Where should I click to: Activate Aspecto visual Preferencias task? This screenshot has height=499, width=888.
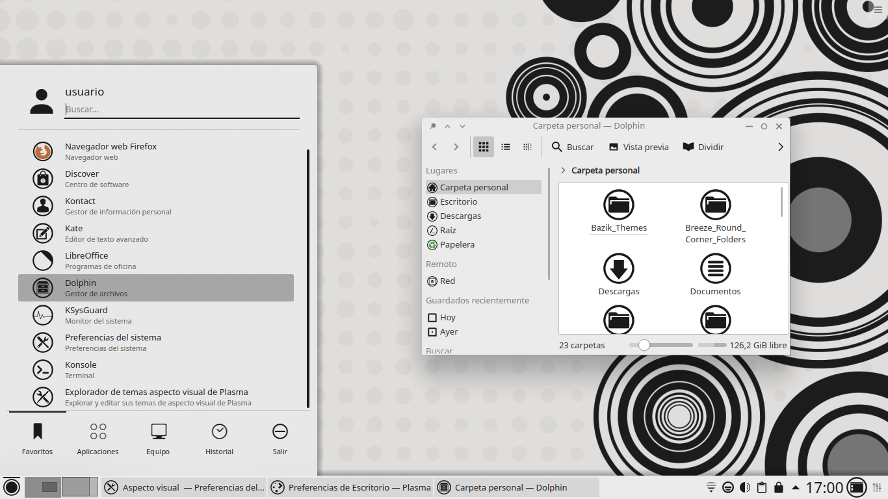pyautogui.click(x=184, y=487)
